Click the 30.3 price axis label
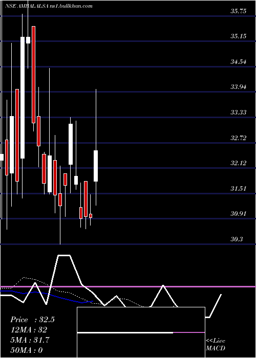Viewport: 256px width, 358px height. tap(237, 239)
